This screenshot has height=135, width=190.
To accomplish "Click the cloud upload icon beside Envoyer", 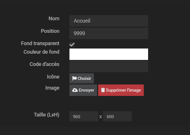I will point(75,90).
